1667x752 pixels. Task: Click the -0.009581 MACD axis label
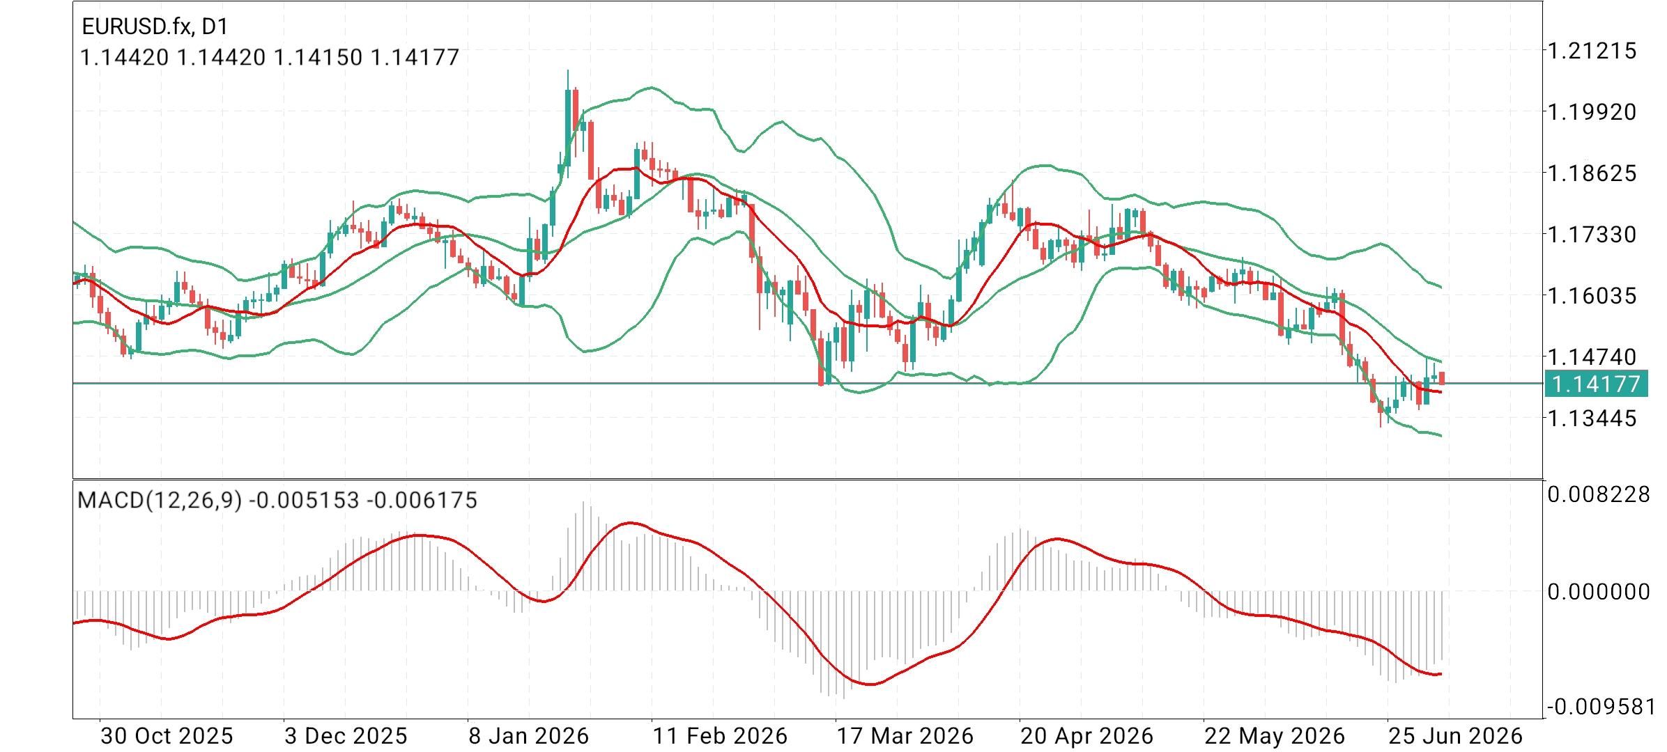1601,707
